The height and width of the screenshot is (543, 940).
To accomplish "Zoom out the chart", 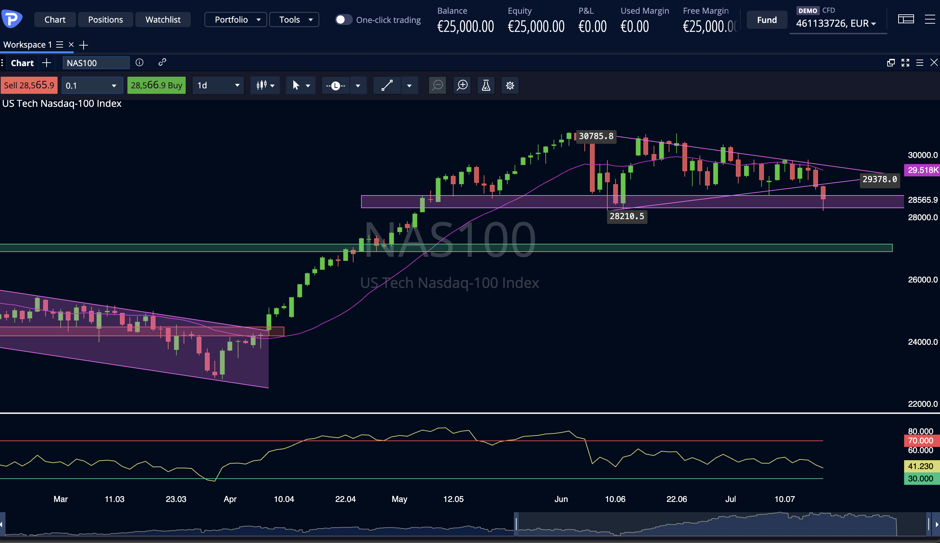I will tap(437, 85).
